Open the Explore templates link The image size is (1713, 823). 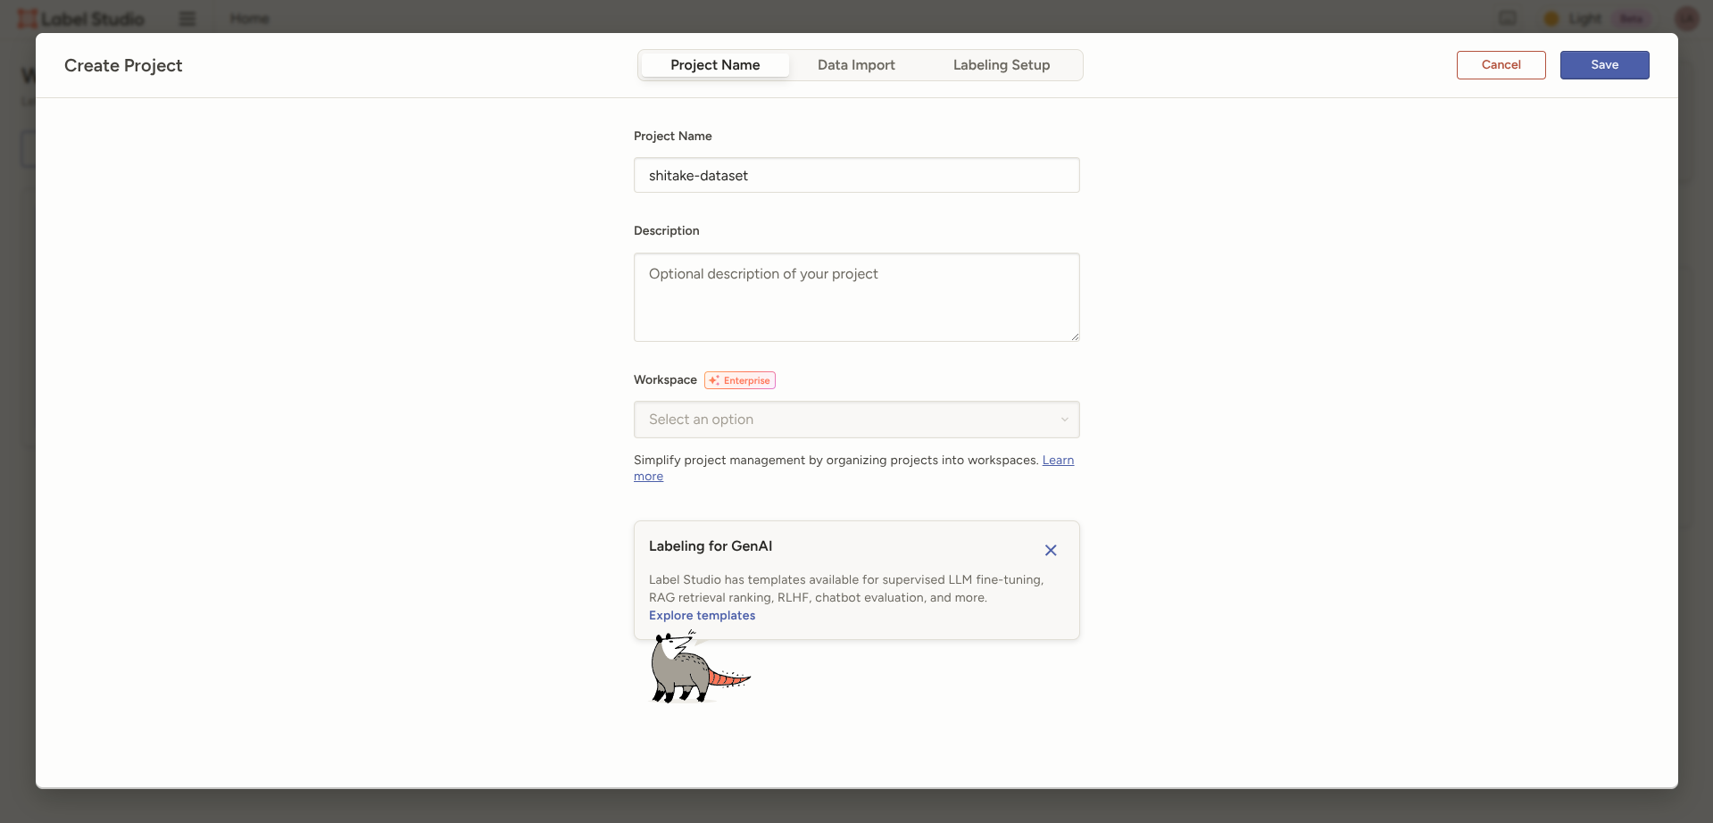702,616
